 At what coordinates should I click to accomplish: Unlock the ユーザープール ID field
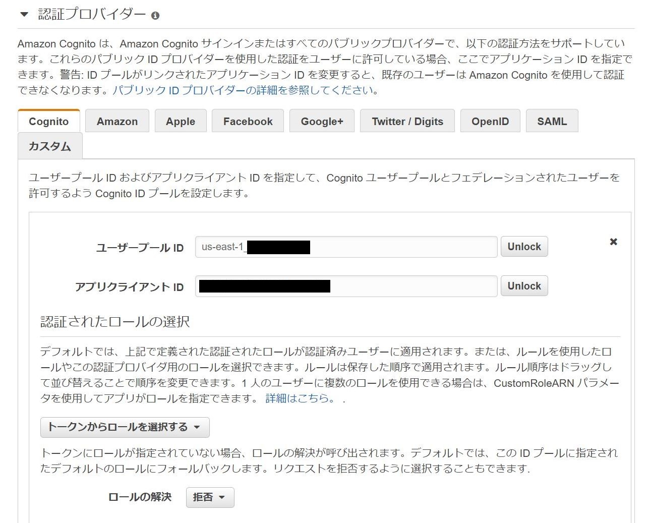pos(524,247)
